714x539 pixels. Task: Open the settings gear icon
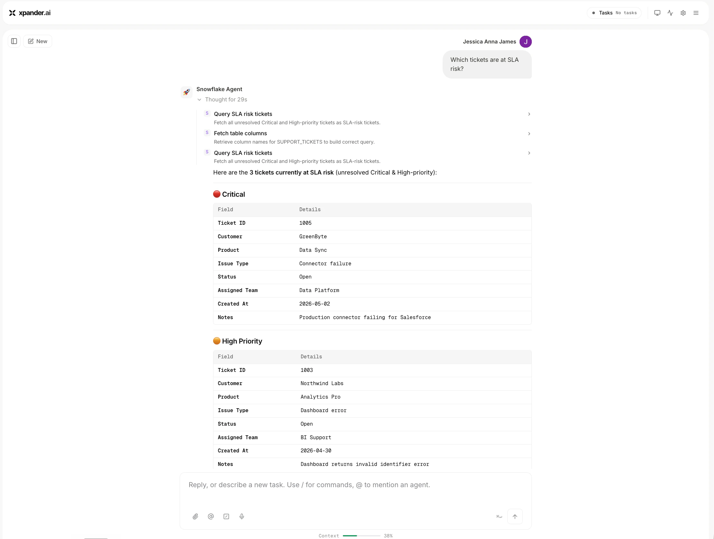[x=683, y=13]
